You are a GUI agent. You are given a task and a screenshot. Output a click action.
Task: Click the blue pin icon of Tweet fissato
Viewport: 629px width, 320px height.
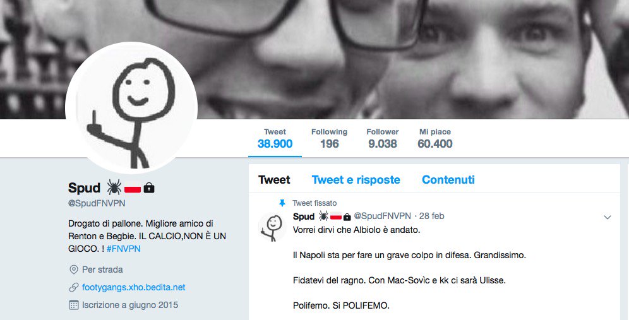[282, 203]
